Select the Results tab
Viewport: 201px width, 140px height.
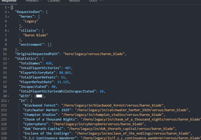point(75,1)
